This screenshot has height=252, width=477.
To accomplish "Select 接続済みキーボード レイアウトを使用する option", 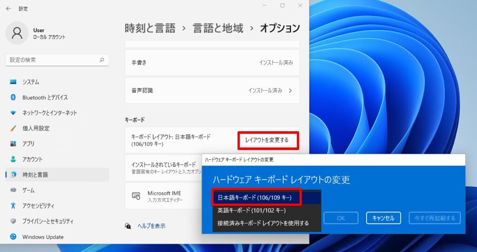I will (266, 223).
